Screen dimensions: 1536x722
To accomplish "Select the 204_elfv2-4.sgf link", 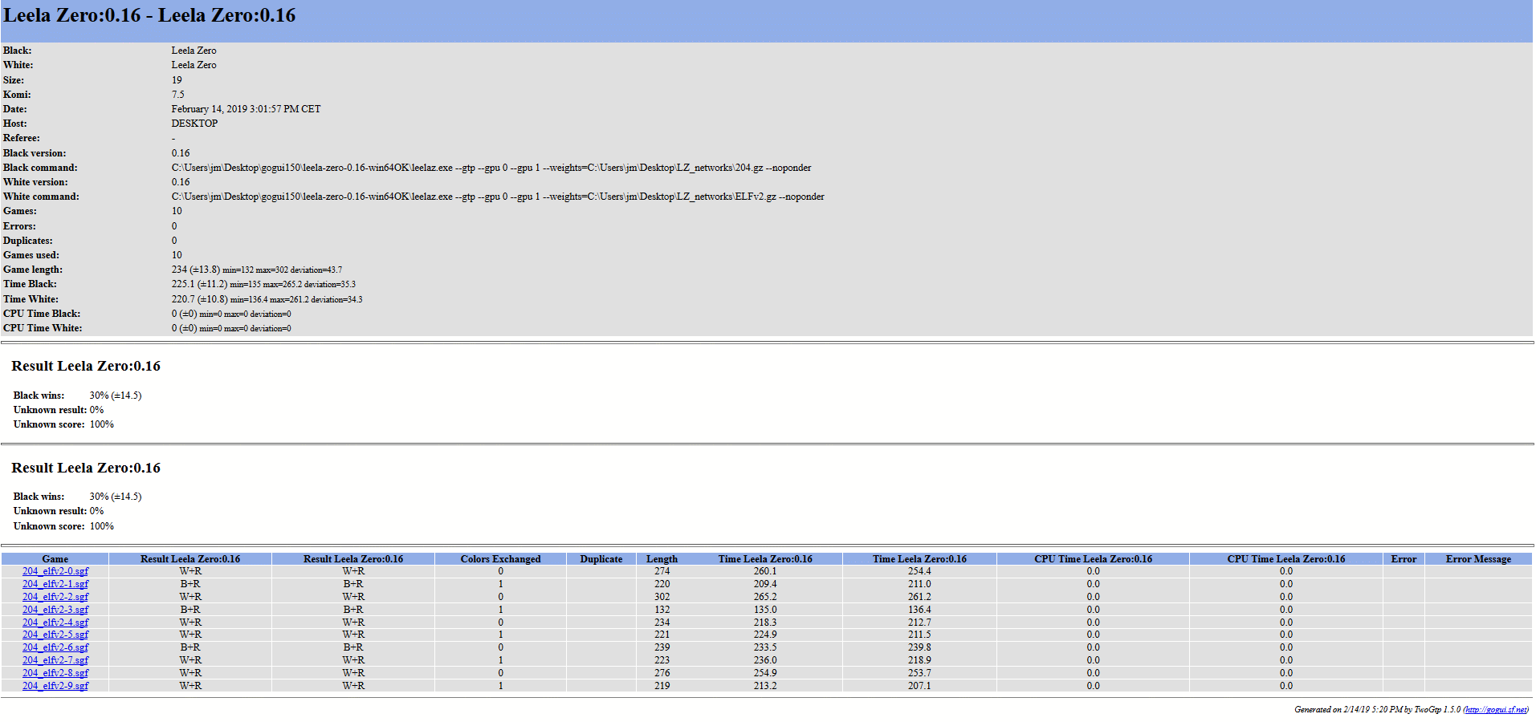I will point(55,623).
